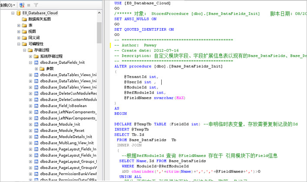The width and height of the screenshot is (307, 182).
Task: Click the disconnect server toolbar icon
Action: tap(22, 5)
